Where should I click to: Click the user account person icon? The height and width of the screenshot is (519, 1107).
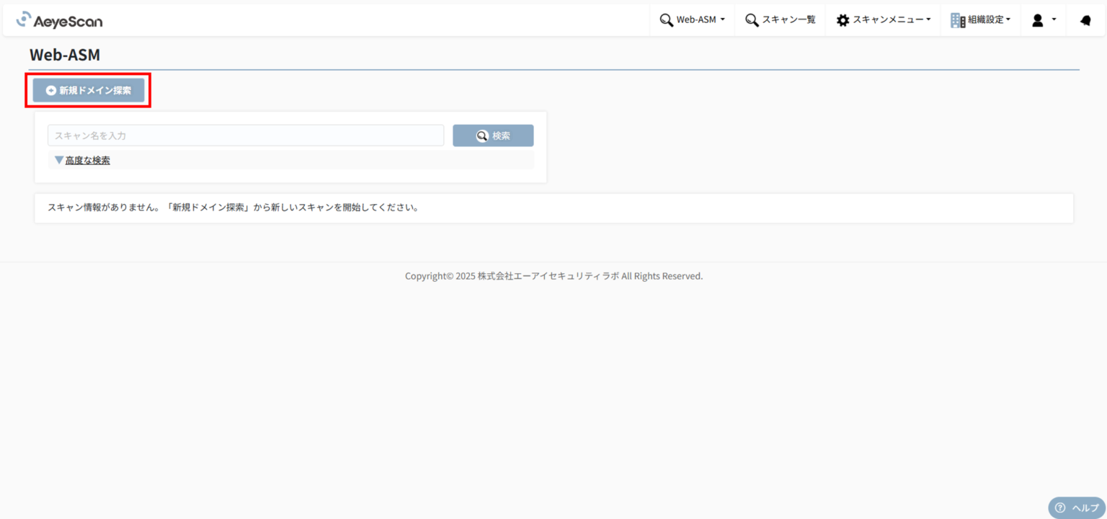pos(1038,19)
